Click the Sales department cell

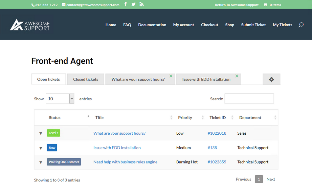click(242, 133)
